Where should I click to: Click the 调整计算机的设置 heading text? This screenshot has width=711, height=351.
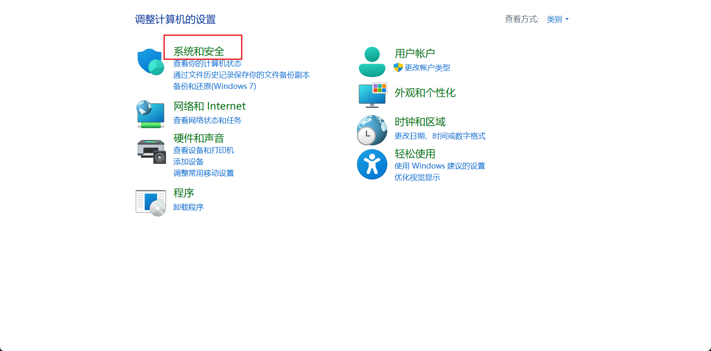[175, 19]
